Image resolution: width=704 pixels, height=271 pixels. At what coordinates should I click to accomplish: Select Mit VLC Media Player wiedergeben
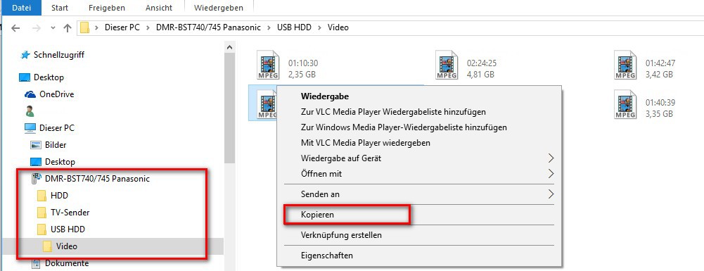(x=366, y=143)
